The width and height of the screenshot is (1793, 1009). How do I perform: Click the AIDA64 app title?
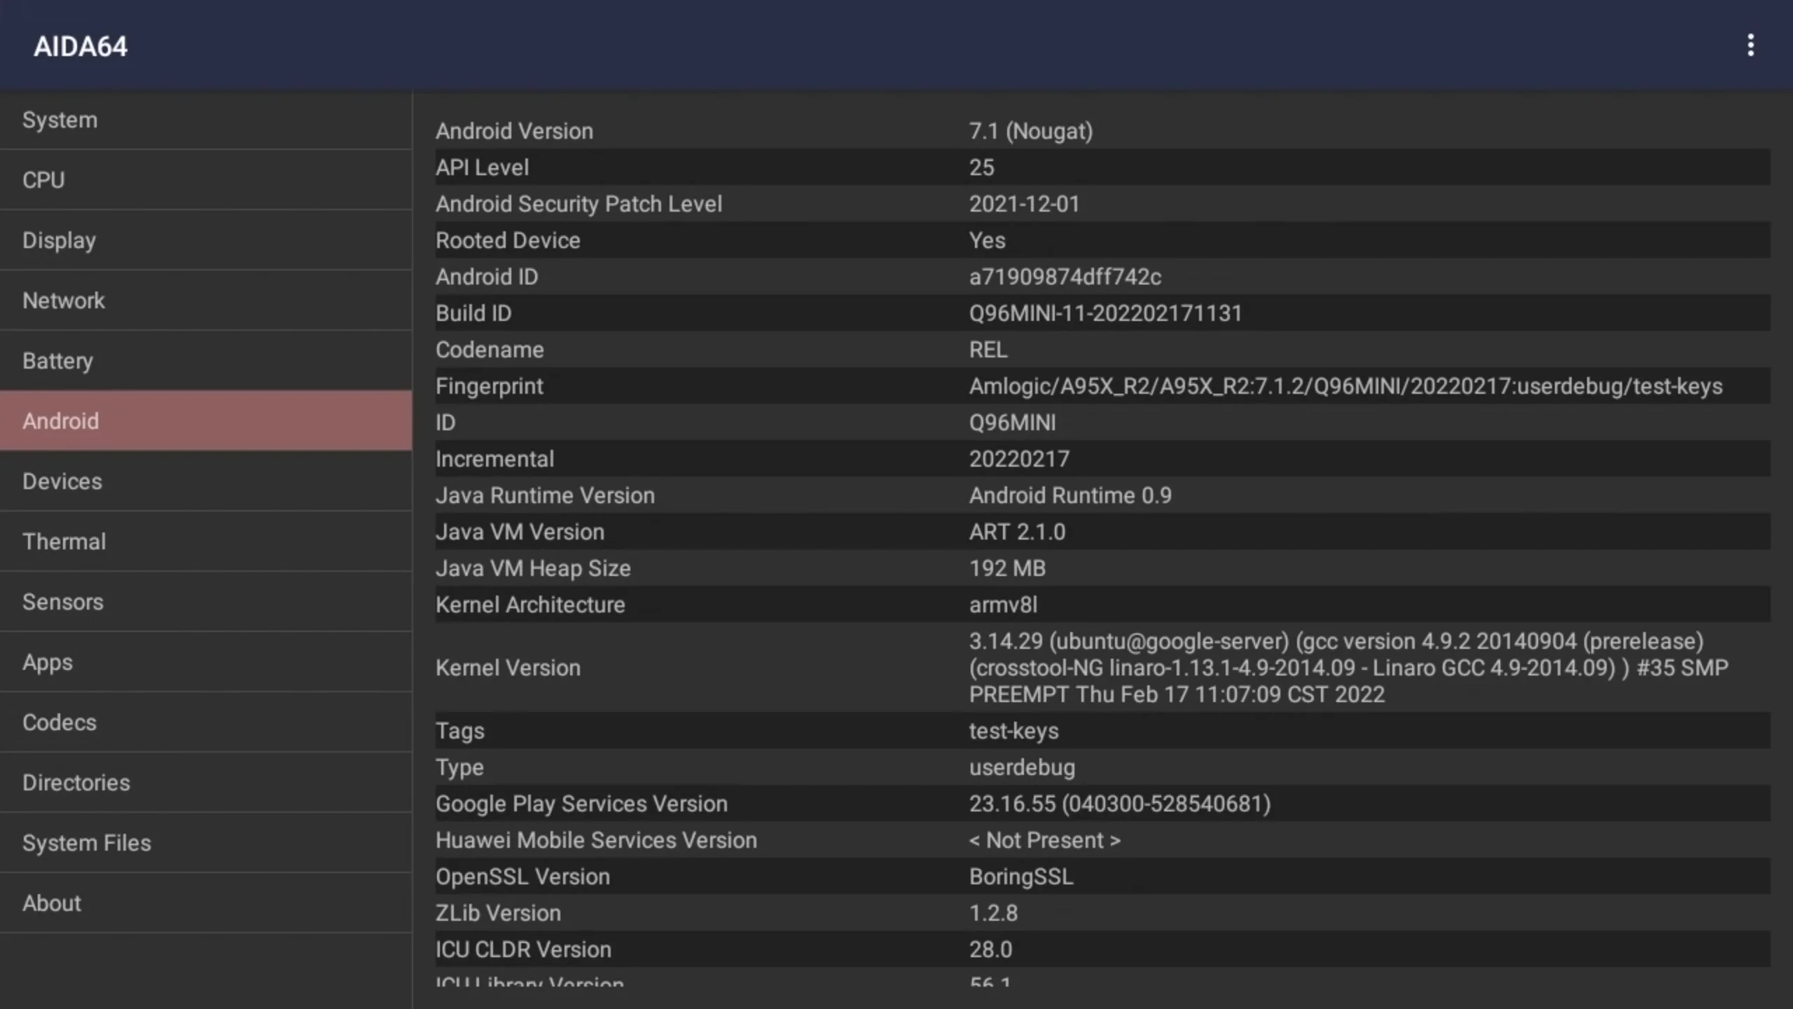click(x=81, y=46)
